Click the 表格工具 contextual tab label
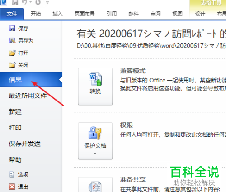The image size is (226, 192). (211, 3)
